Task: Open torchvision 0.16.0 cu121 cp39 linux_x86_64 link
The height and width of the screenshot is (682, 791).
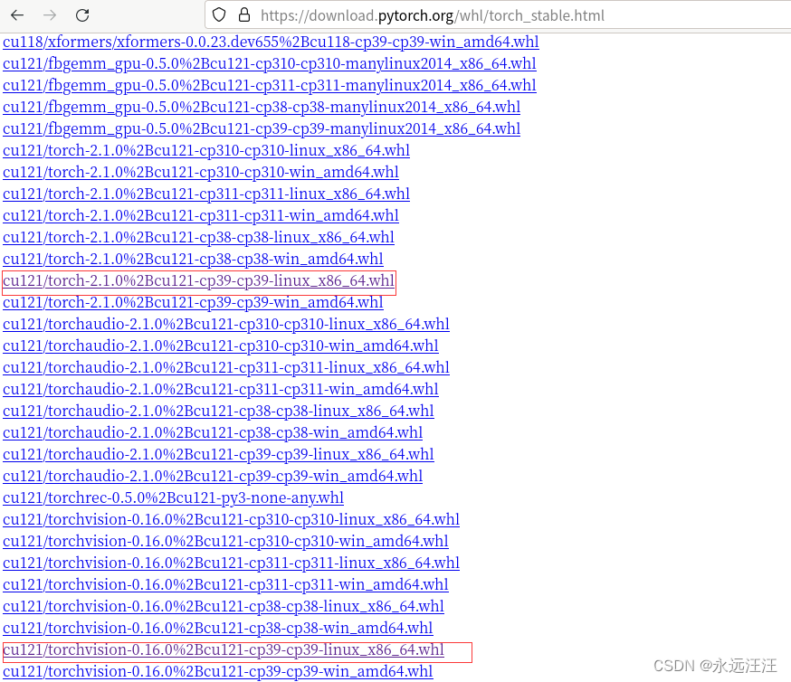Action: [x=223, y=649]
